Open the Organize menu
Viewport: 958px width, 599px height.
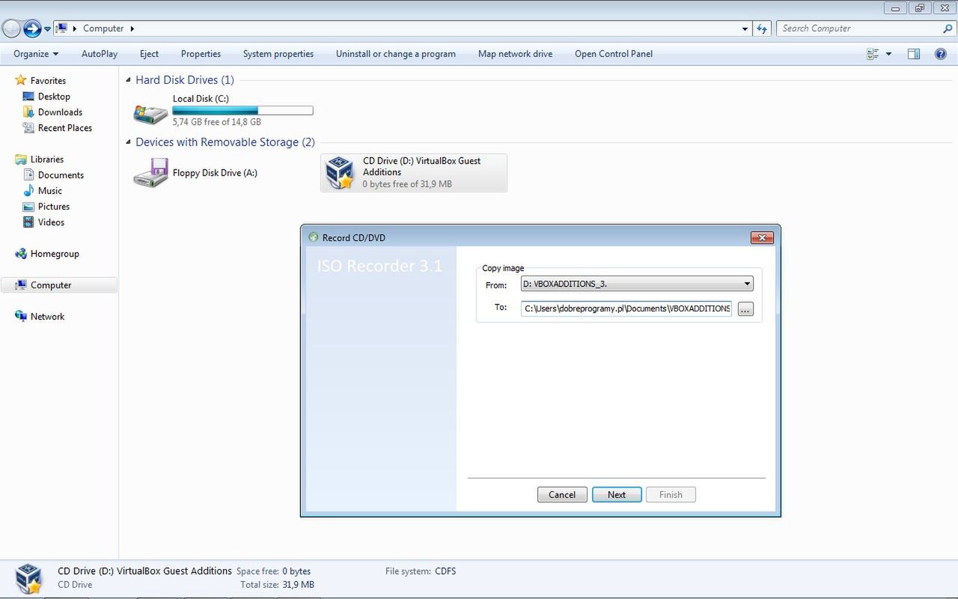pyautogui.click(x=36, y=54)
